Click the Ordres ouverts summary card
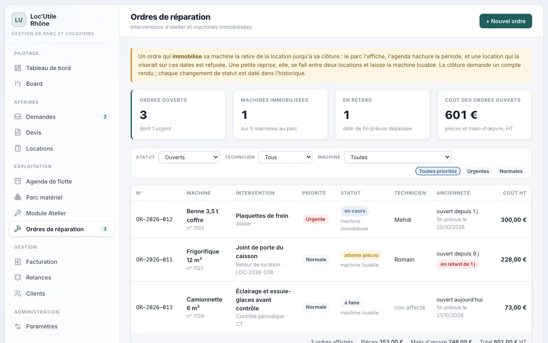The height and width of the screenshot is (343, 548). [x=178, y=115]
